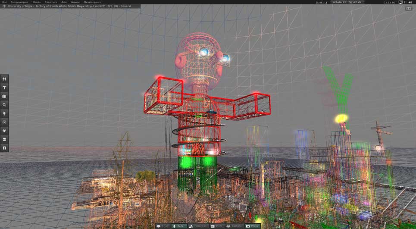Click the small icon below the volume control
Viewport: 416px width, 229px height.
point(408,9)
